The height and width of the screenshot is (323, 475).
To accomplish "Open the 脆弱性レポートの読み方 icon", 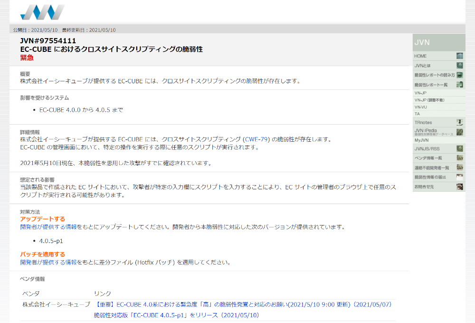I will tap(459, 75).
